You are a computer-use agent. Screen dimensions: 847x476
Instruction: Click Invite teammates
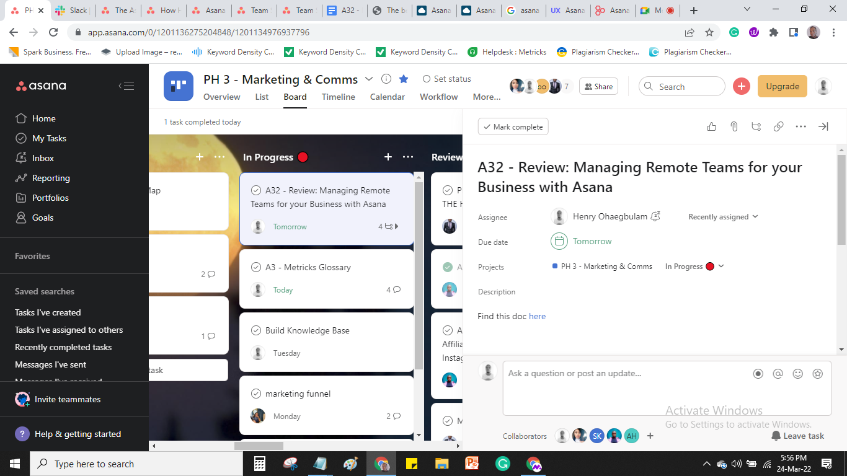tap(58, 399)
